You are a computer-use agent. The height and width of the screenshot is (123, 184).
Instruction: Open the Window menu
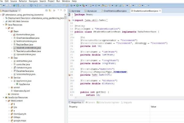pyautogui.click(x=66, y=1)
